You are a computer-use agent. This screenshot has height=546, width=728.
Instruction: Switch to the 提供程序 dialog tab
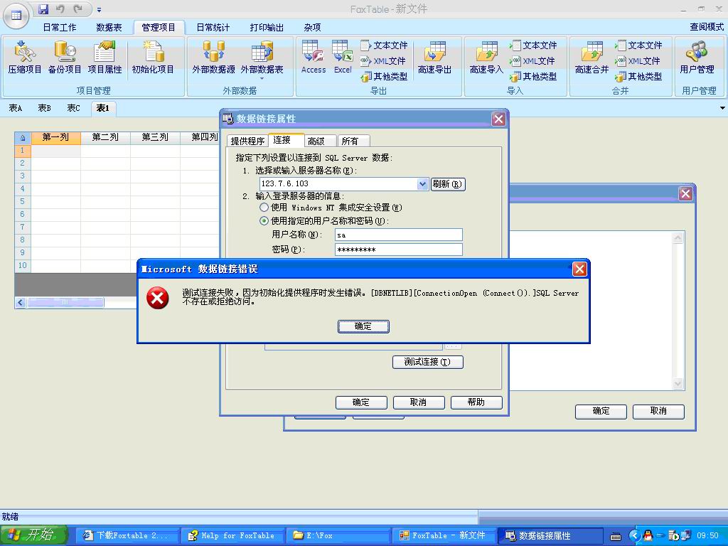pos(247,141)
